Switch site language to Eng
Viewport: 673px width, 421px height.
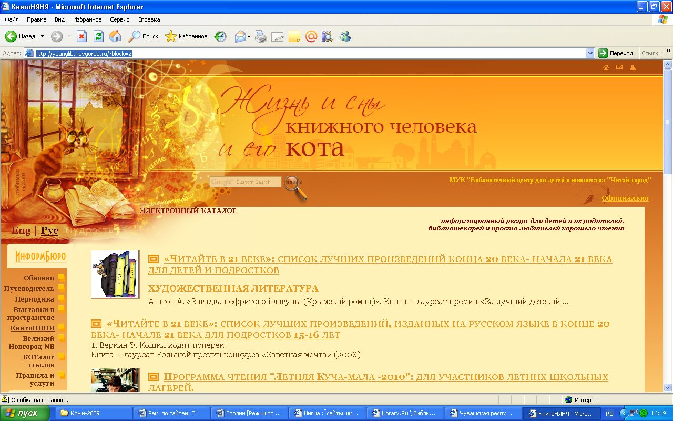(21, 230)
